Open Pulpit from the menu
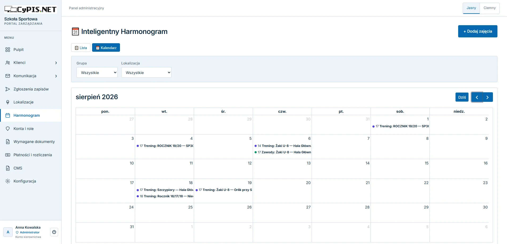 click(31, 50)
